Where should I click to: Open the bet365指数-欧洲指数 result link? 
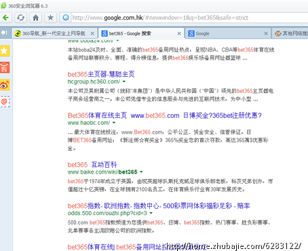tap(159, 206)
